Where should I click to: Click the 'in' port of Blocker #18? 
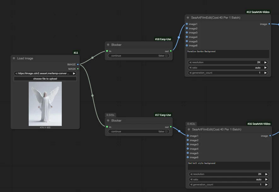click(107, 51)
